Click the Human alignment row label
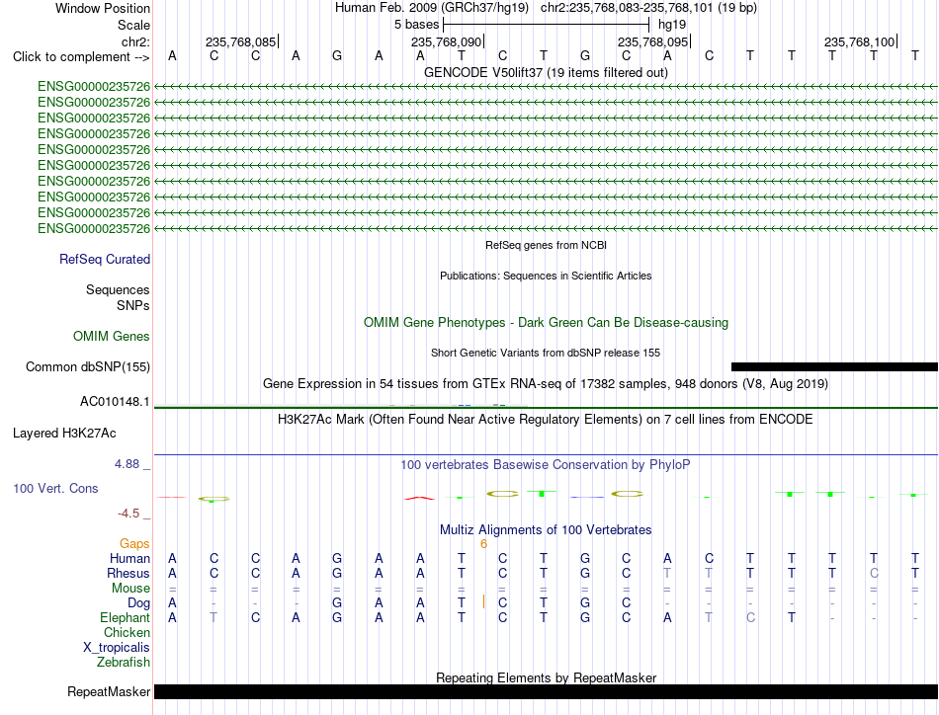The height and width of the screenshot is (715, 939). 129,558
